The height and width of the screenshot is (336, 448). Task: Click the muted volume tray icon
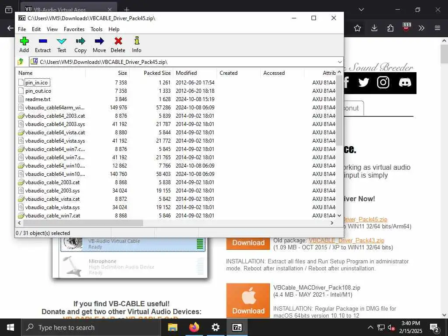392,327
